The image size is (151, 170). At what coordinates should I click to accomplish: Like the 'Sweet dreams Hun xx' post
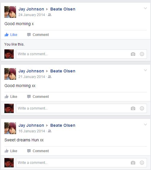(x=11, y=151)
